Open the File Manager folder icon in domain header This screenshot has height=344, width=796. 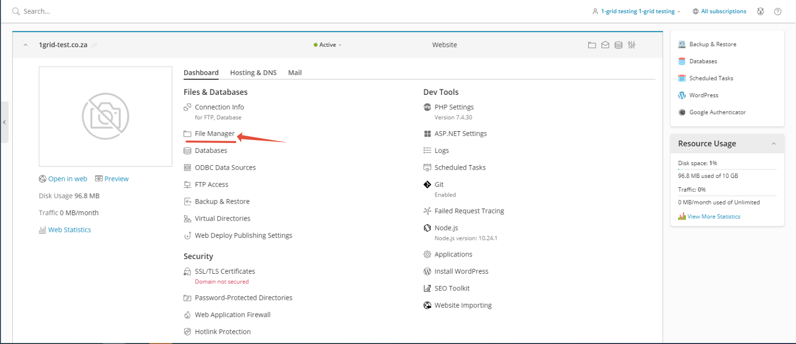coord(592,45)
